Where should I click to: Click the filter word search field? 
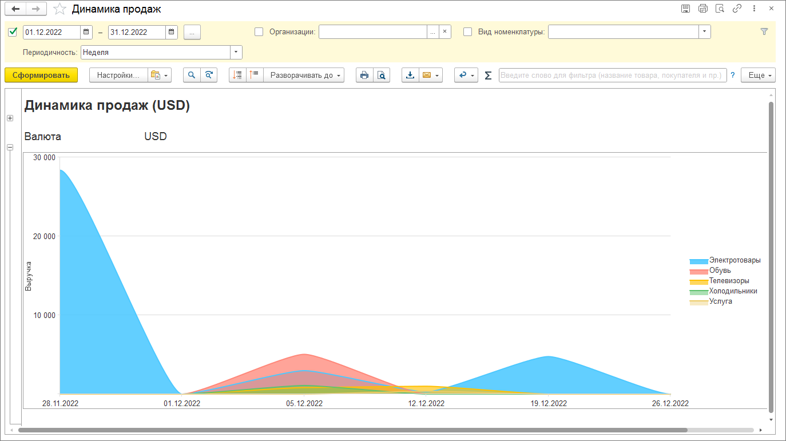coord(613,75)
